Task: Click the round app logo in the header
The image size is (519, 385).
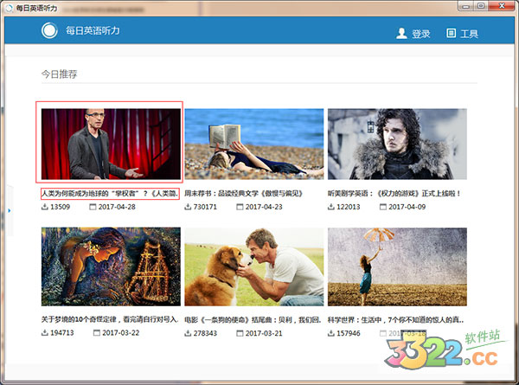Action: [x=49, y=30]
